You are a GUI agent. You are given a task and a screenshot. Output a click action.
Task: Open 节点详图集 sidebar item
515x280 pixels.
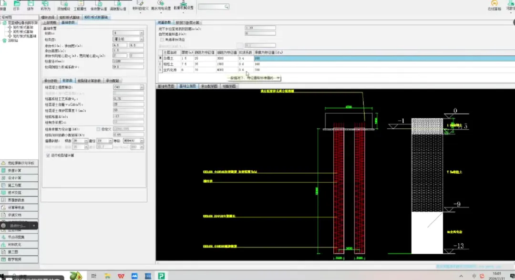[19, 237]
